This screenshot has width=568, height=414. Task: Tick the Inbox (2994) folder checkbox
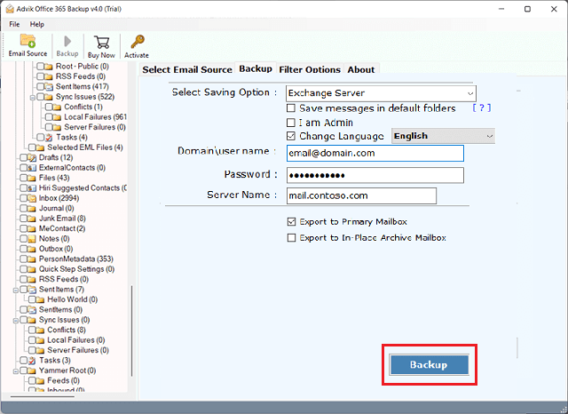pos(24,198)
